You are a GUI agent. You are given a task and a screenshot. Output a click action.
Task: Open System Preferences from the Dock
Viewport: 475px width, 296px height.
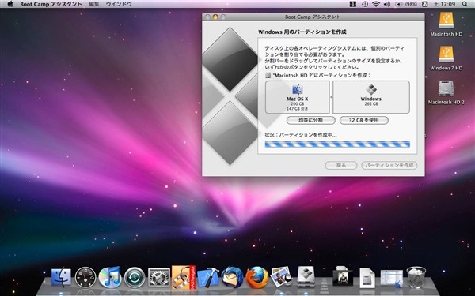tap(159, 277)
